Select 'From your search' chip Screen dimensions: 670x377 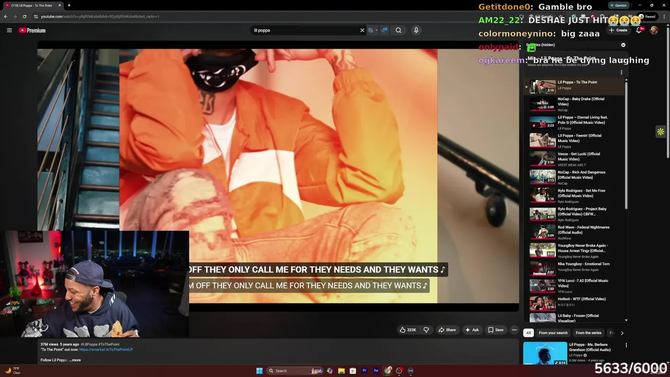tap(553, 333)
